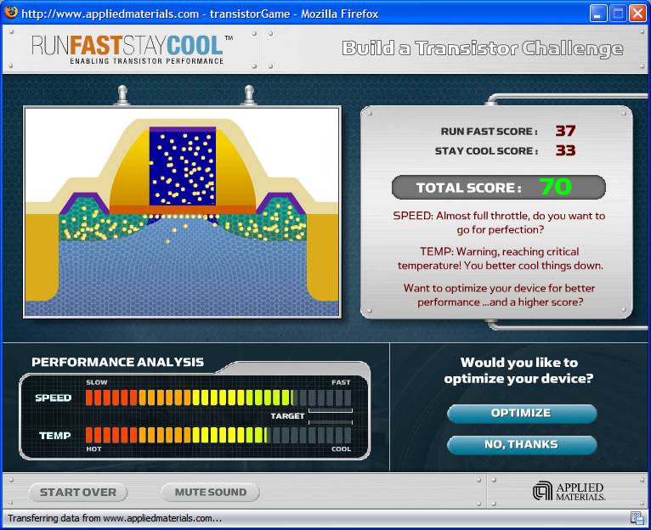Click the HOT label under temp meter
The height and width of the screenshot is (530, 651).
tap(93, 449)
